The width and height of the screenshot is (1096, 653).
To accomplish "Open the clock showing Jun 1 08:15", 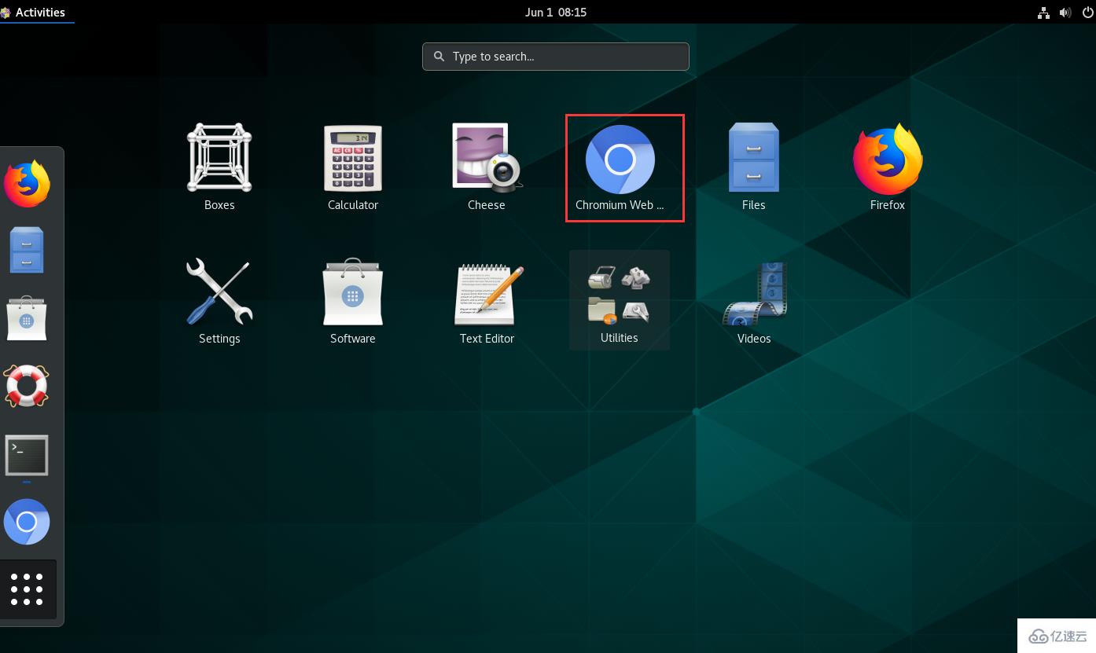I will coord(556,12).
